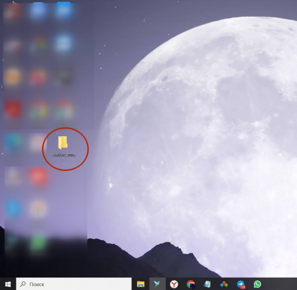Open Google Chrome from the taskbar

(190, 284)
